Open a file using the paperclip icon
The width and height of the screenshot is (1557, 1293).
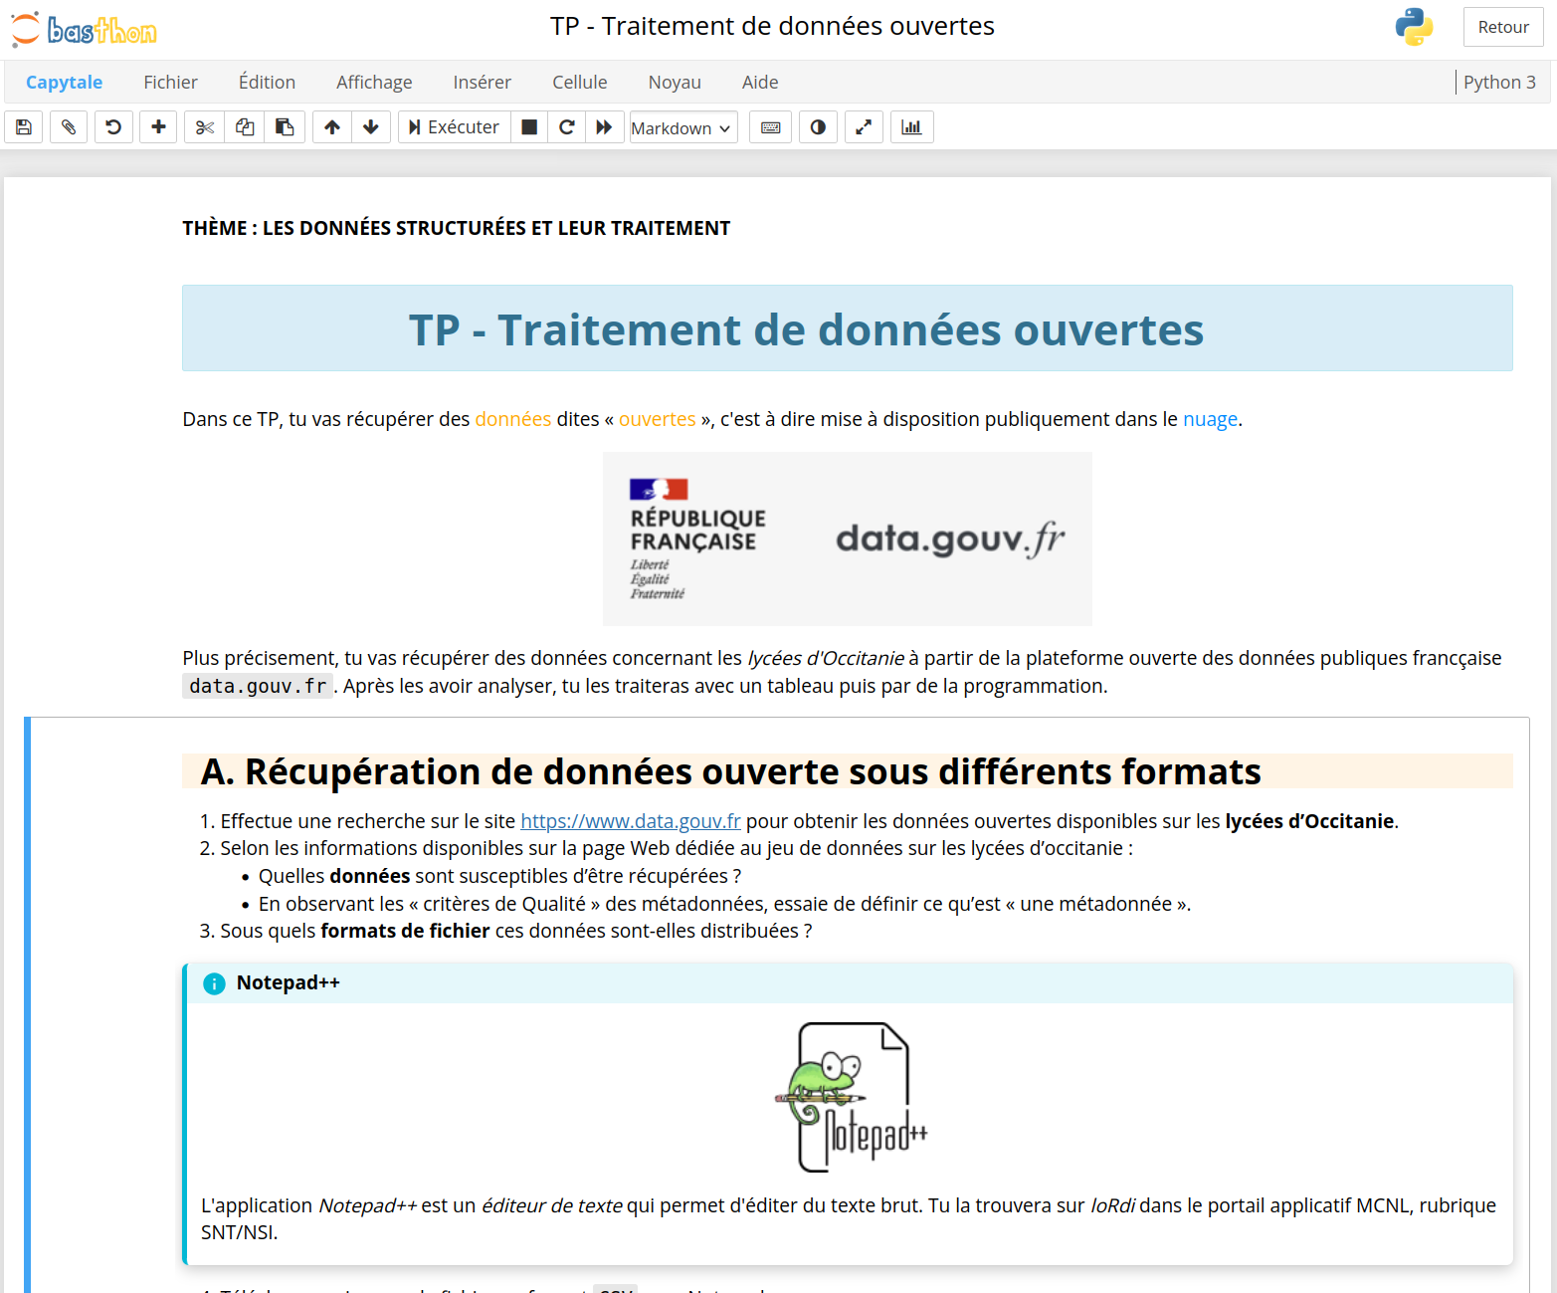(68, 126)
